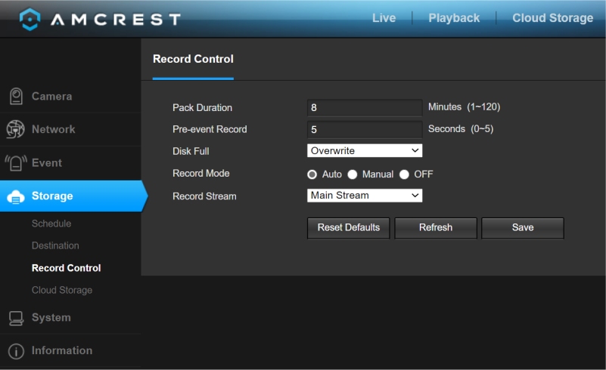This screenshot has width=606, height=370.
Task: Click the Pack Duration input field
Action: [x=365, y=107]
